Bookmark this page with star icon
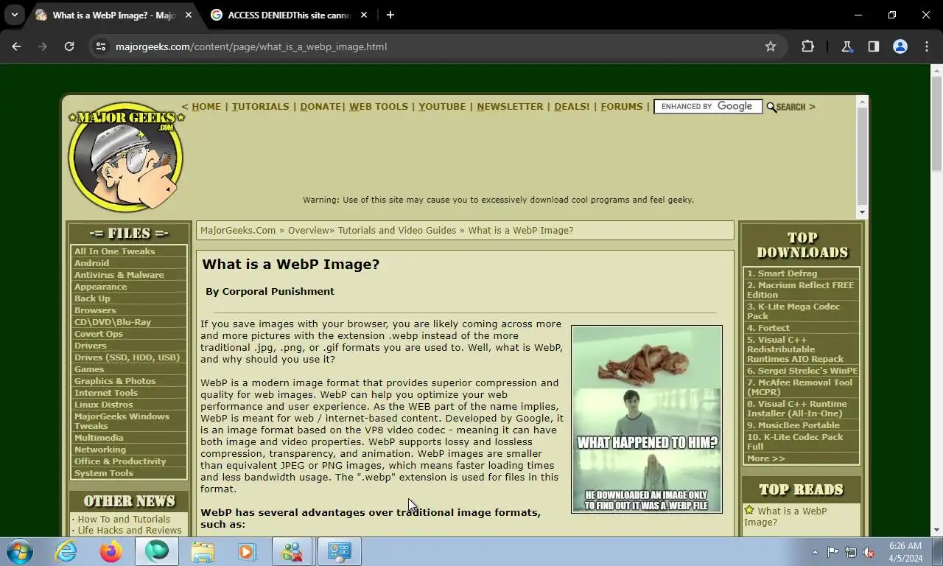 (x=771, y=46)
